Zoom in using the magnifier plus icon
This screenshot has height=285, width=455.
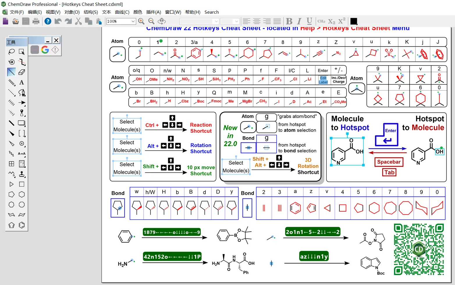coord(141,21)
